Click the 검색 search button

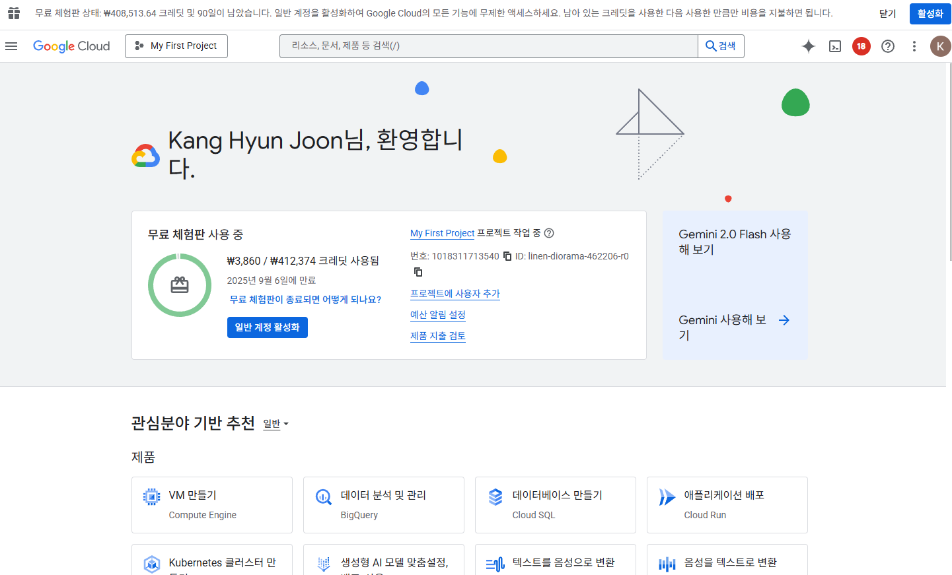[721, 46]
